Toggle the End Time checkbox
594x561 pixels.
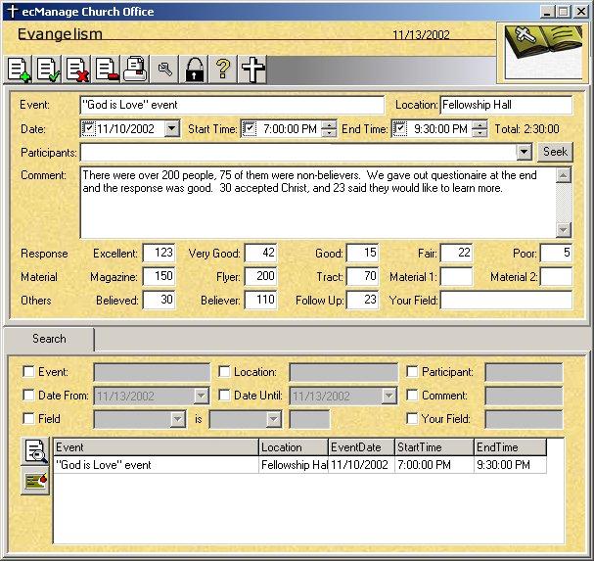pos(399,128)
